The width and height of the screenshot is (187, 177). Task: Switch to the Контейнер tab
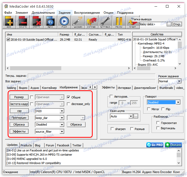click(49, 88)
